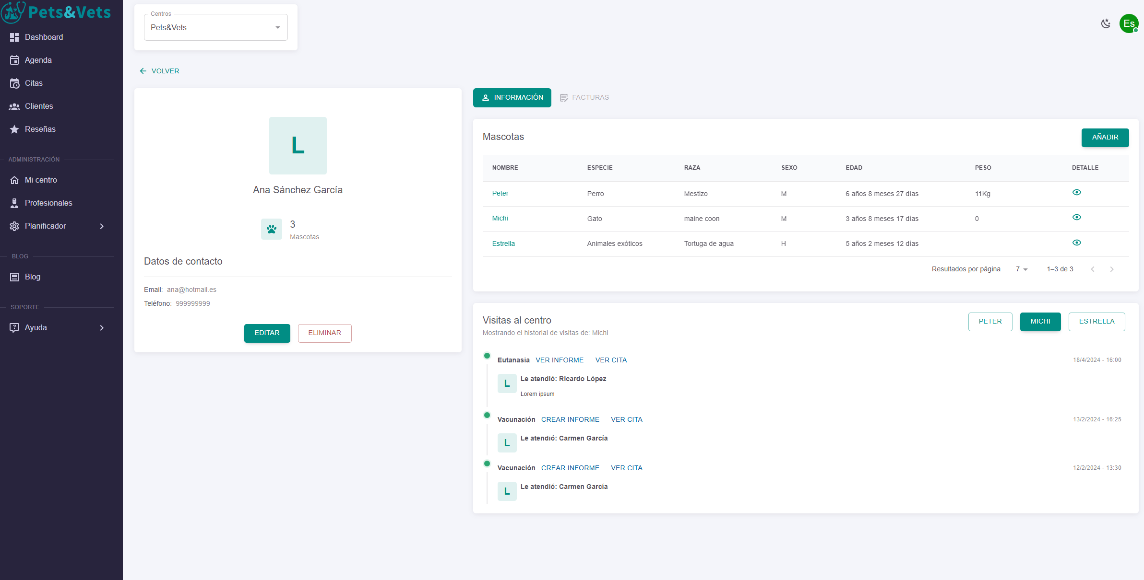
Task: Open the Clientes section
Action: coord(39,106)
